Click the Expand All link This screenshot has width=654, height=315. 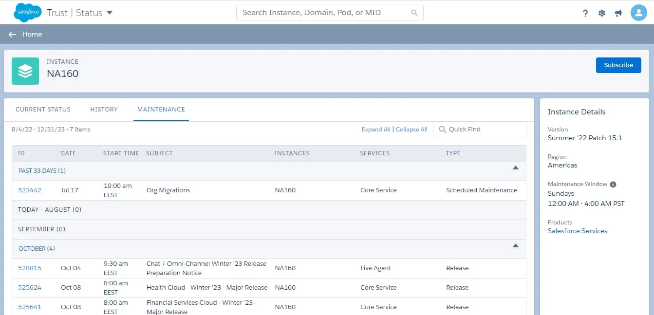[x=375, y=130]
